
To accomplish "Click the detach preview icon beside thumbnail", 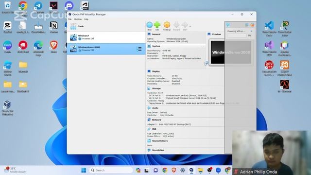I will pyautogui.click(x=206, y=63).
